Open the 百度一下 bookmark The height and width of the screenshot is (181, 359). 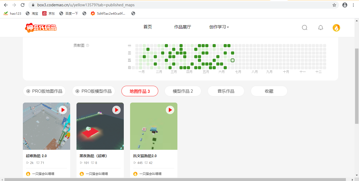[x=69, y=13]
